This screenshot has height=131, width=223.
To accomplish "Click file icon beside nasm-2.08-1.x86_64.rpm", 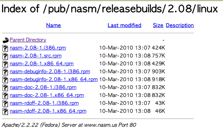I will pos(5,64).
